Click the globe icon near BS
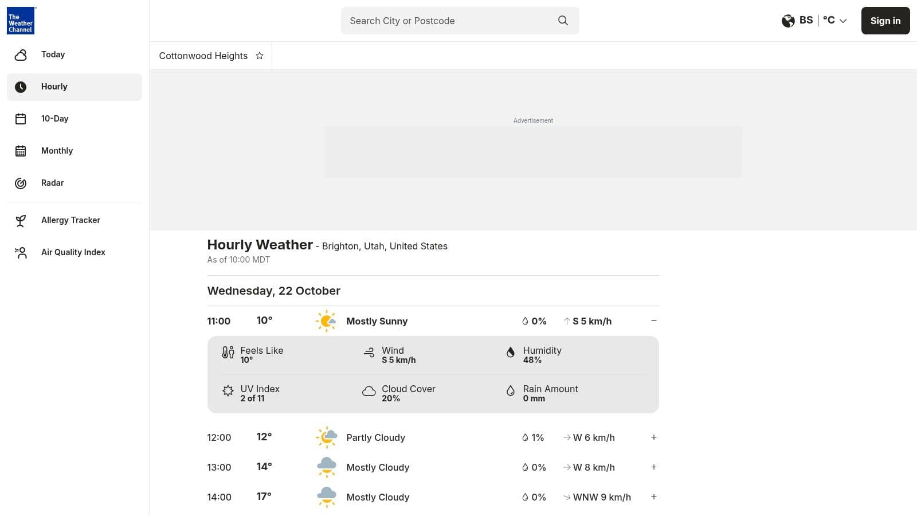Viewport: 917px width, 516px height. click(789, 21)
